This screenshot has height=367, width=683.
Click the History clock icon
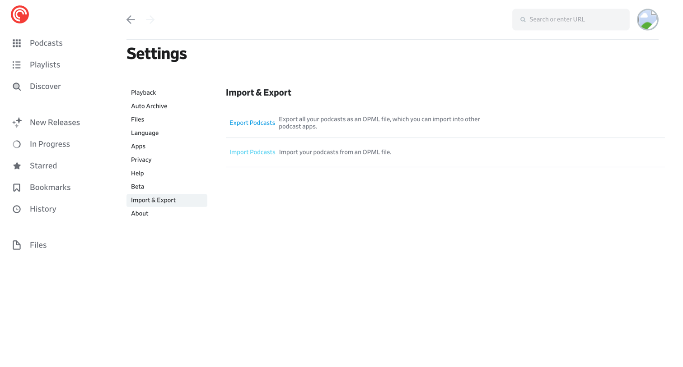click(17, 209)
